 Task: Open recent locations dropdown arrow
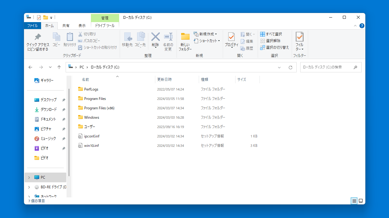tap(50, 67)
